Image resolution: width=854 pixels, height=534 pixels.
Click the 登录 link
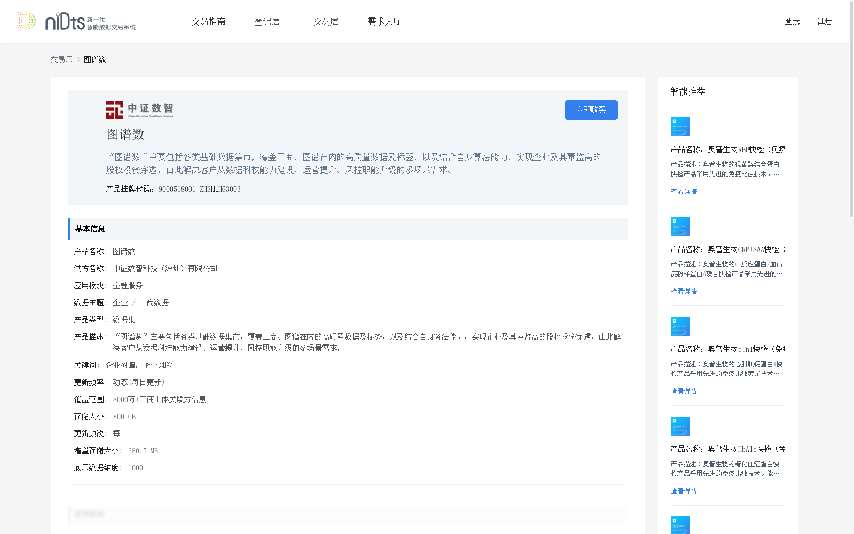(792, 21)
